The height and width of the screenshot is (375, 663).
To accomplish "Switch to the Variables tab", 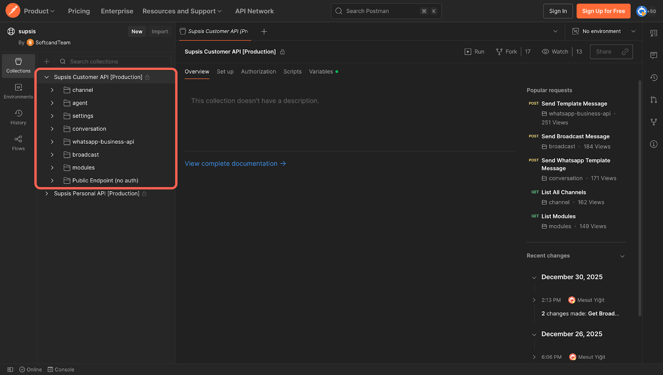I will point(321,72).
